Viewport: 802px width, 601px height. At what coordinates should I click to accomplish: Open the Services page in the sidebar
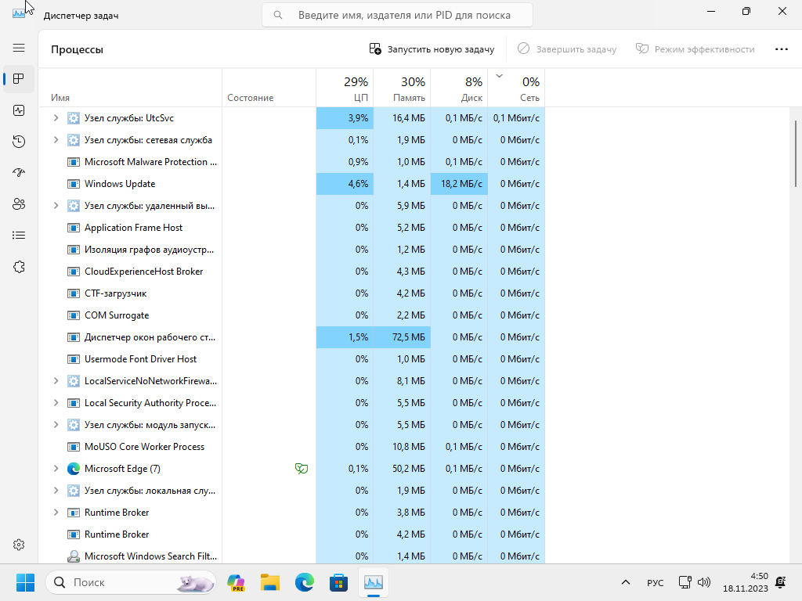(x=19, y=267)
